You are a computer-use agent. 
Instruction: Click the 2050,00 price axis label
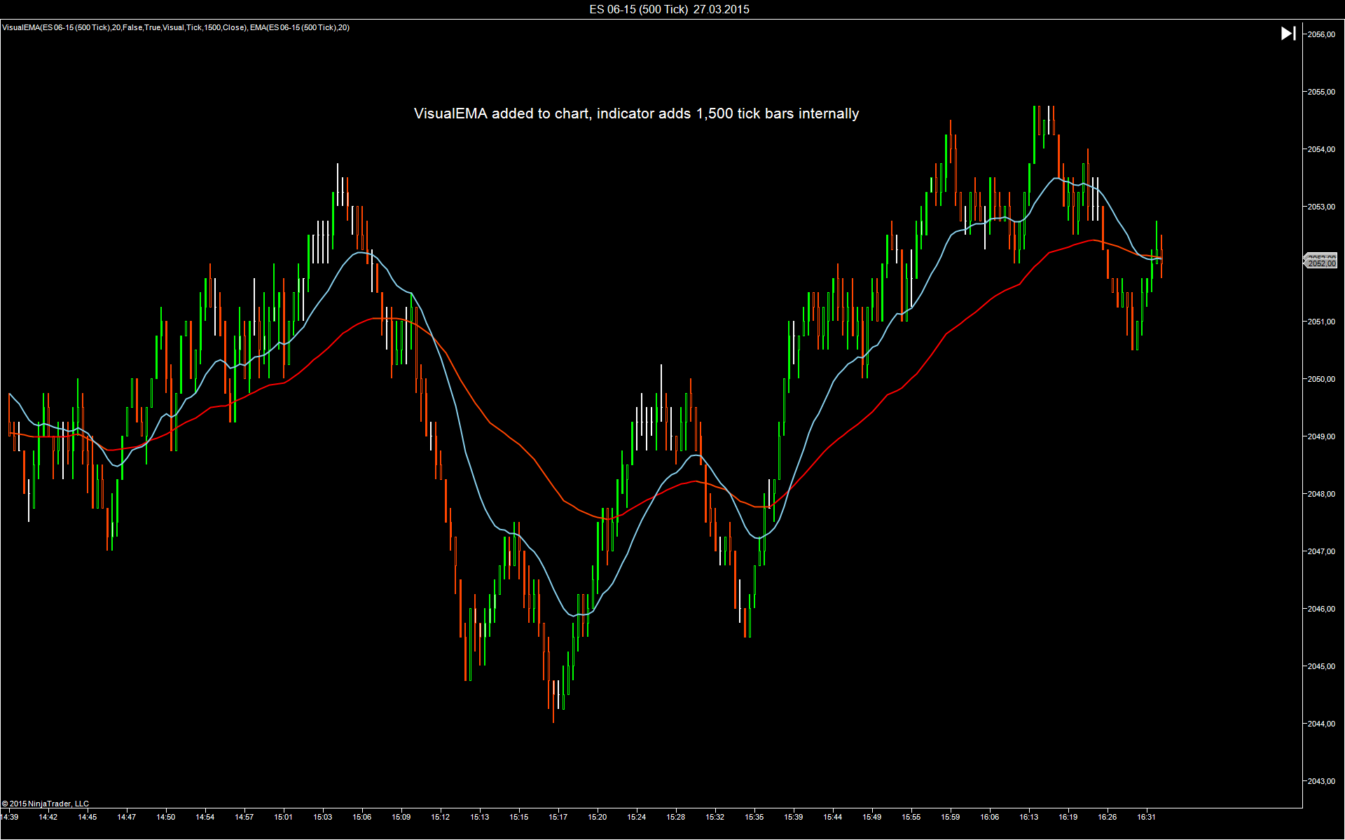[1321, 379]
